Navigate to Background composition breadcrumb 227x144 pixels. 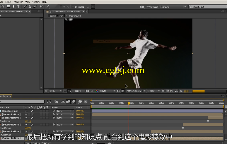75,16
